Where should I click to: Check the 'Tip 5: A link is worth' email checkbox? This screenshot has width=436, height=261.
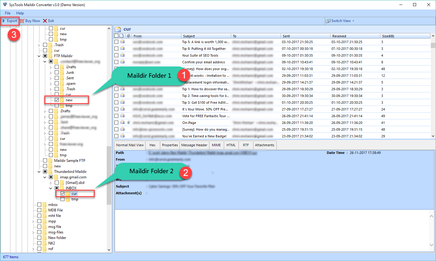[x=116, y=42]
